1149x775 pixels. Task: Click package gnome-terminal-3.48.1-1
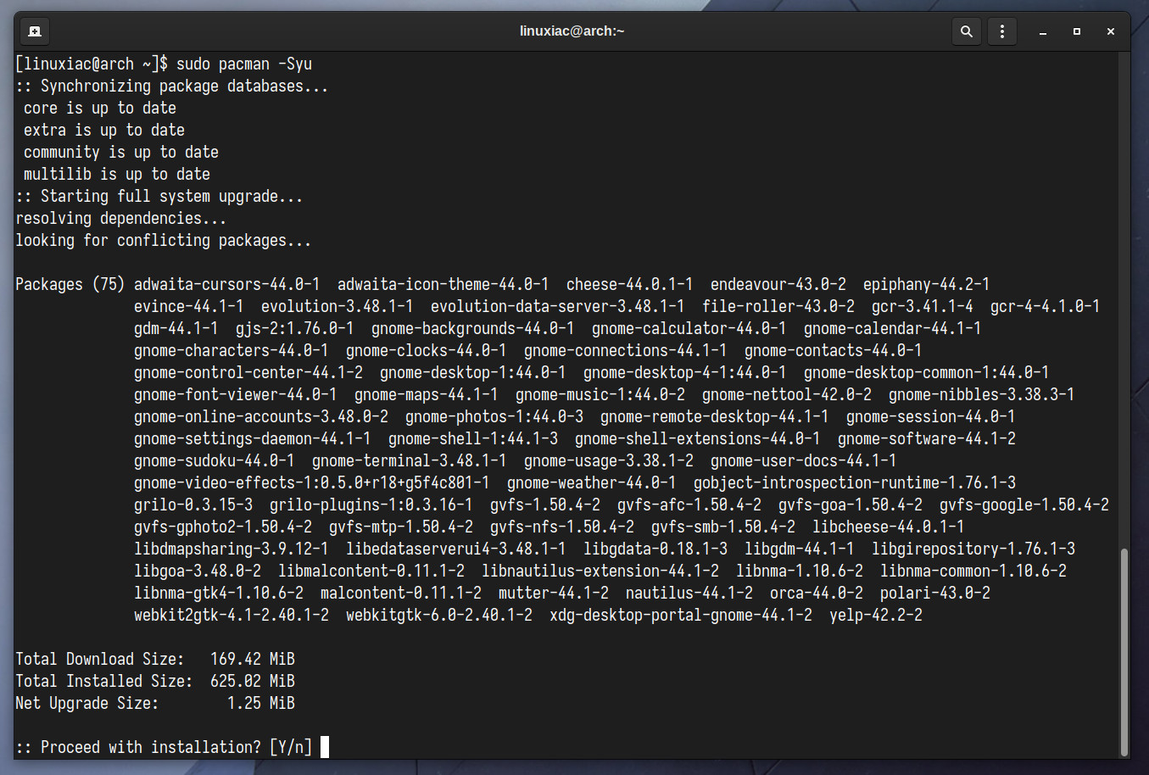point(410,461)
